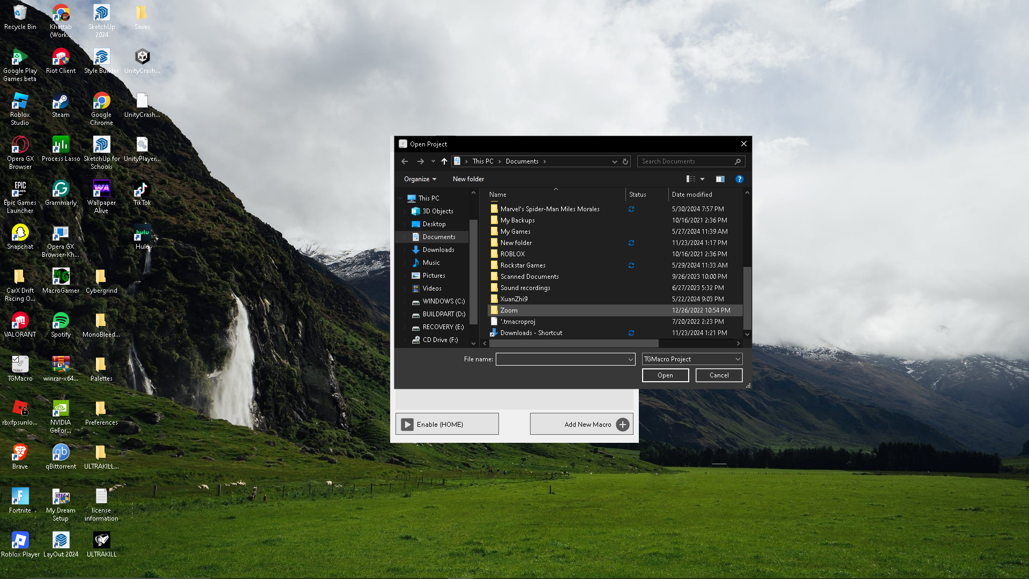Click the Cancel button
The height and width of the screenshot is (579, 1029).
[x=719, y=375]
